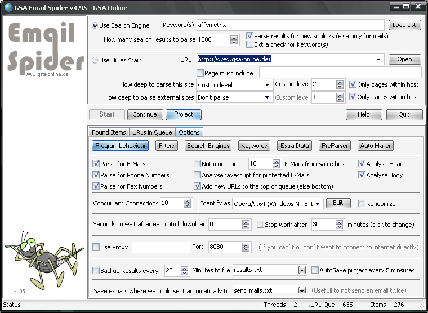Select the Options tab

coord(189,132)
